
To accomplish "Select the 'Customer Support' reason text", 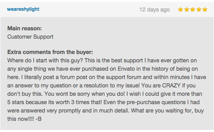I will tap(30, 37).
